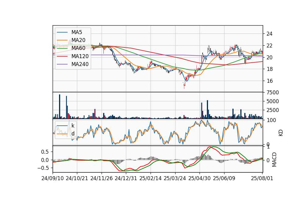
Task: Click the MA240 legend label
Action: [80, 64]
